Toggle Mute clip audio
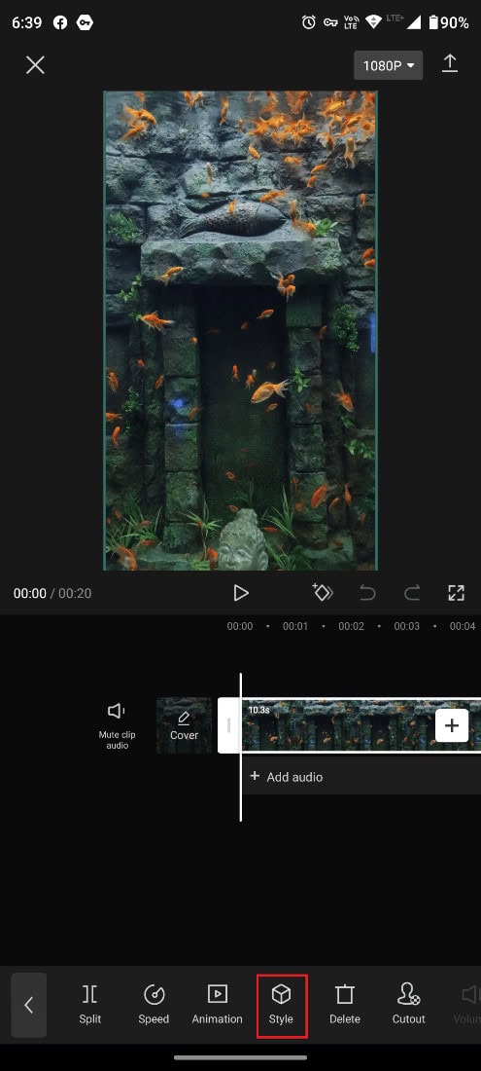Screen dimensions: 481x1071 point(118,726)
